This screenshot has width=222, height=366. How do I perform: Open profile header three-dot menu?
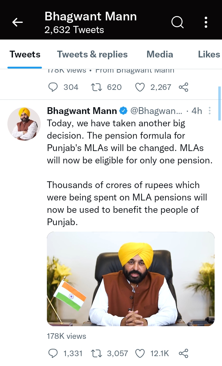click(x=206, y=22)
